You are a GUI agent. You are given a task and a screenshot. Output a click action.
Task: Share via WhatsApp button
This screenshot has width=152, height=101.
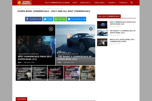[60, 19]
